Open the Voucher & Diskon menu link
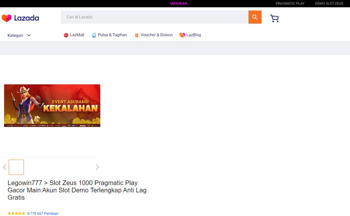This screenshot has width=350, height=216. [157, 35]
